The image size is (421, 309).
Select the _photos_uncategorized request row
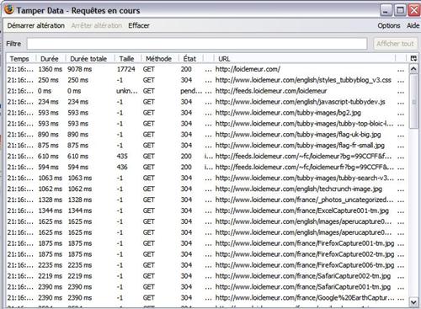click(x=206, y=200)
